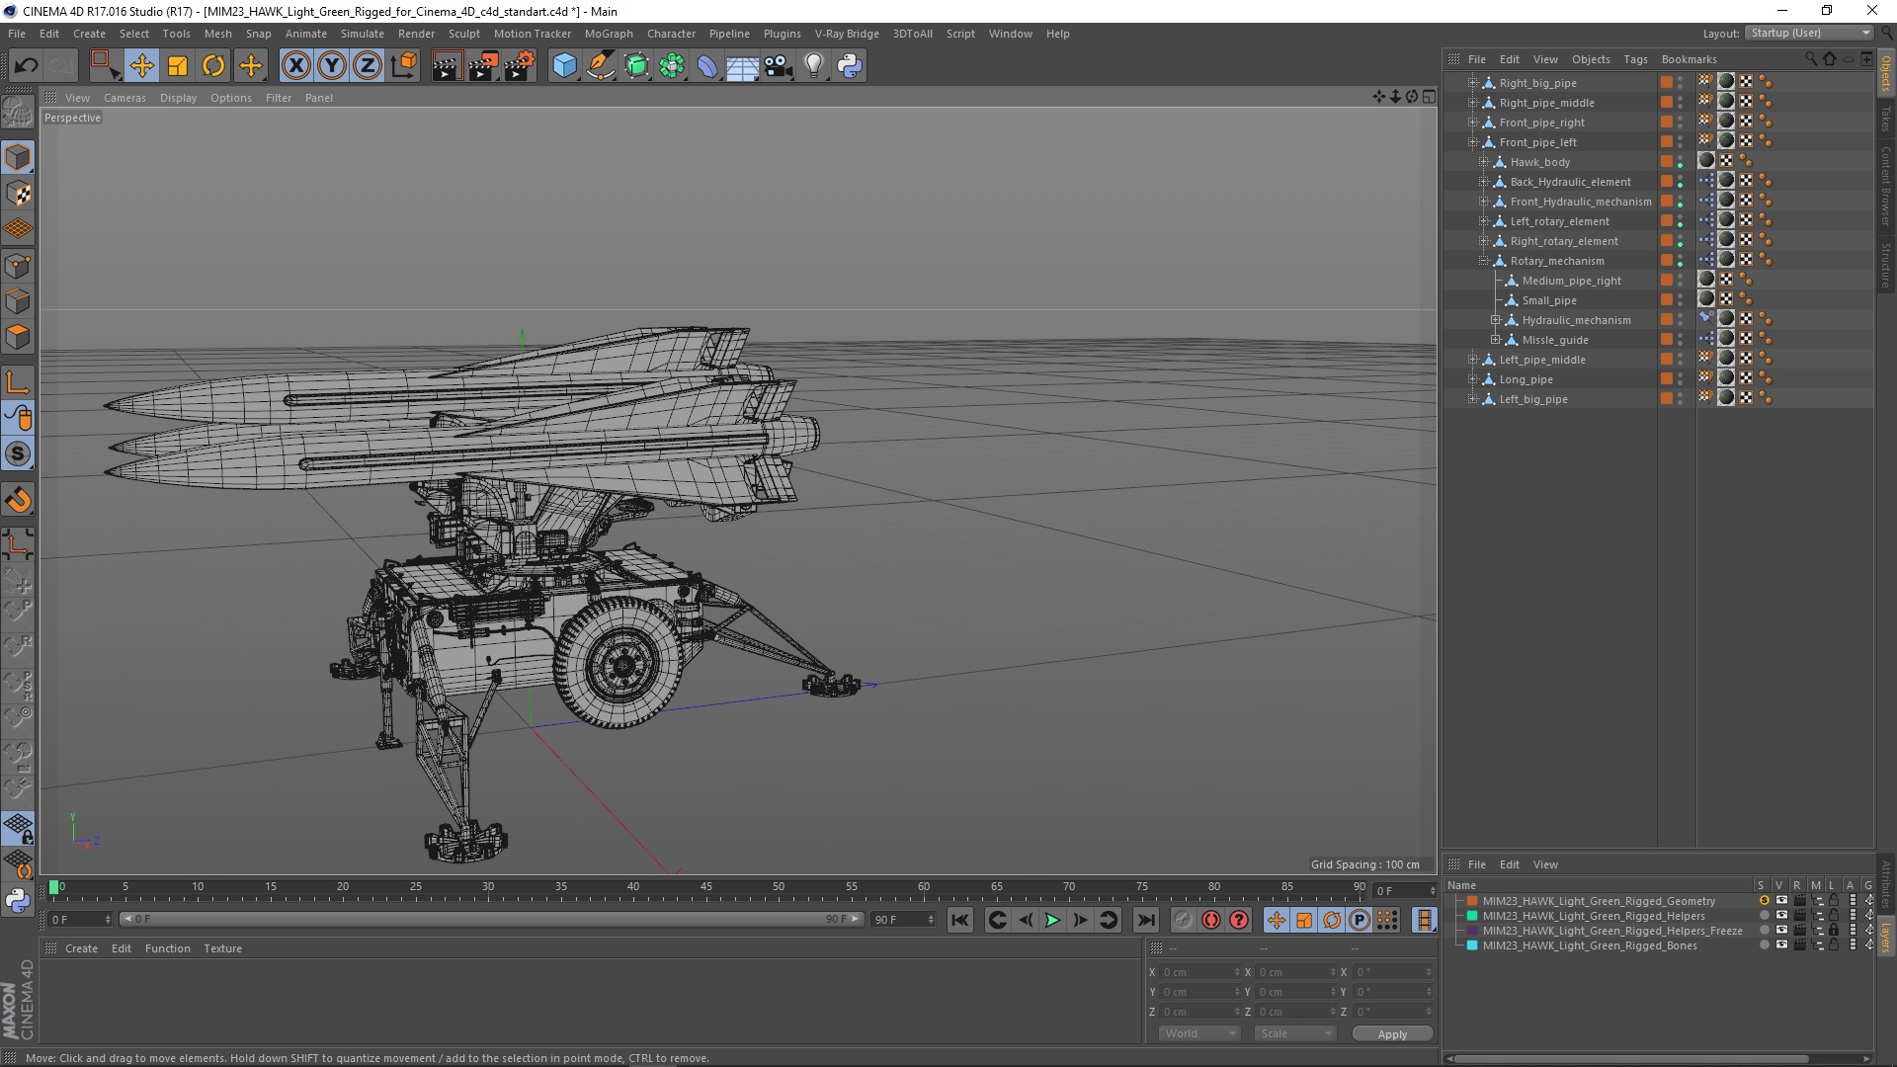Screen dimensions: 1897x1067
Task: Enable Make Editable mode icon
Action: [x=18, y=114]
